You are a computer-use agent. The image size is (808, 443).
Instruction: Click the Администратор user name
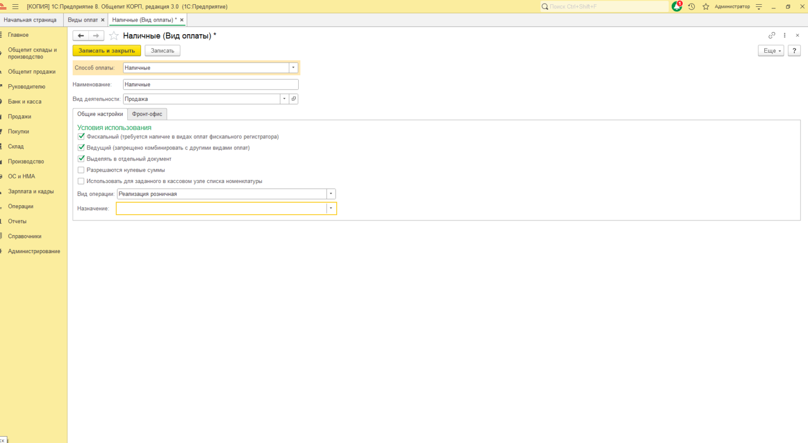(x=732, y=7)
